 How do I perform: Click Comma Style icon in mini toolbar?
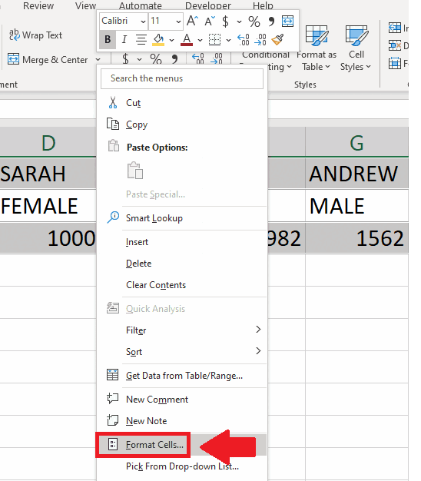point(271,22)
